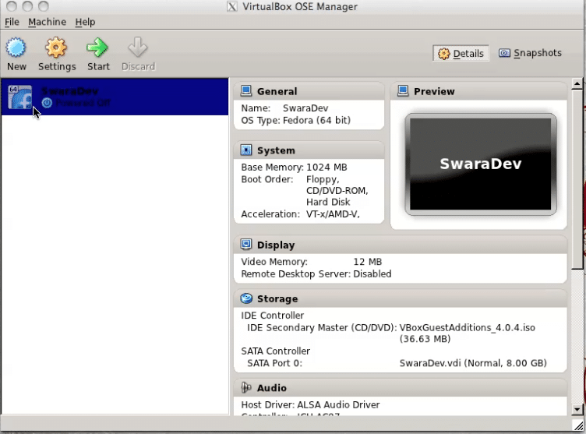Switch to the Snapshots view
Screen dimensions: 586x434
[x=530, y=53]
